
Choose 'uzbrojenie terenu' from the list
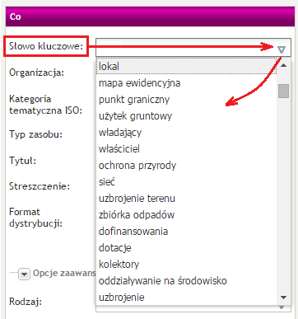point(187,198)
